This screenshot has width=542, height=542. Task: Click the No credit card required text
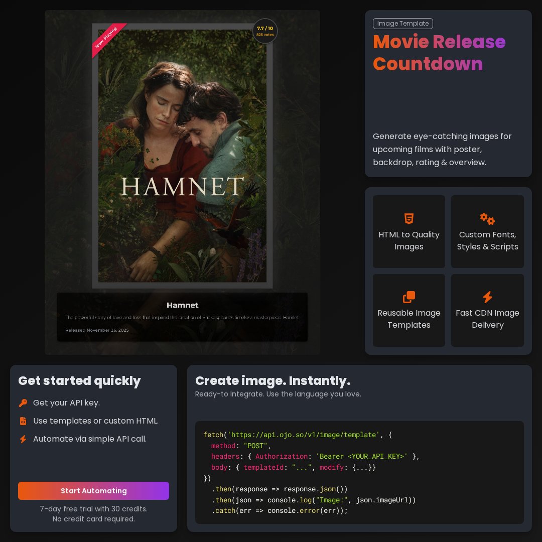[93, 519]
